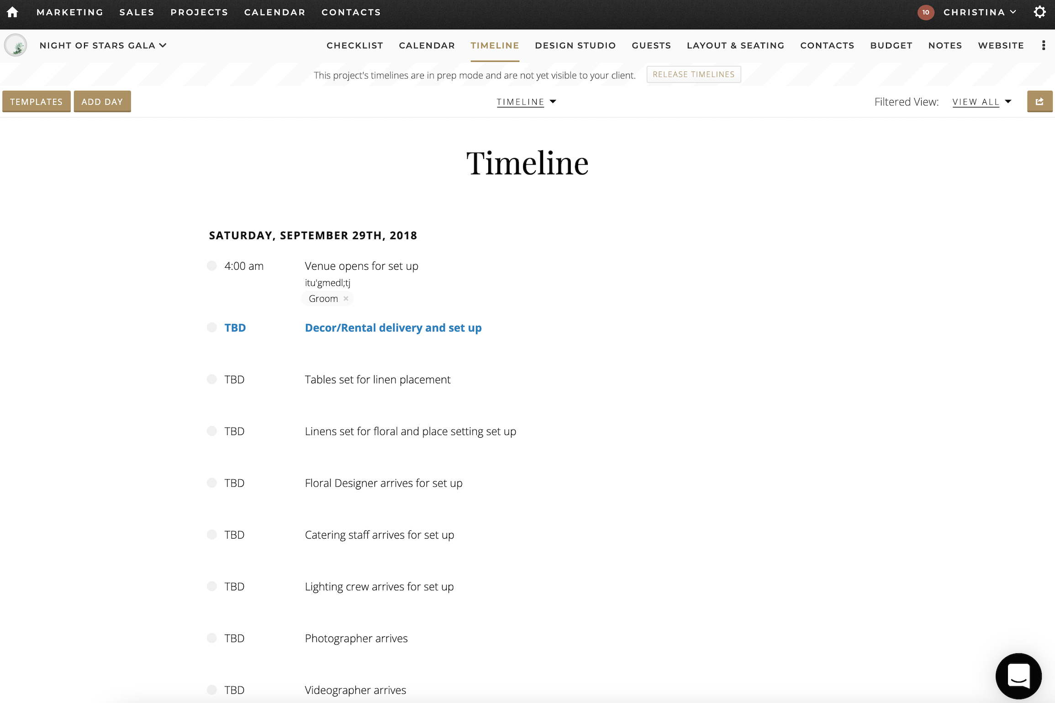The width and height of the screenshot is (1055, 703).
Task: Click the notification badge showing 10
Action: (926, 12)
